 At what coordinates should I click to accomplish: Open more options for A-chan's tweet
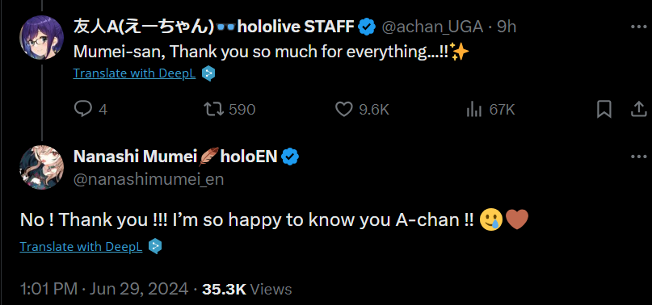pos(638,27)
